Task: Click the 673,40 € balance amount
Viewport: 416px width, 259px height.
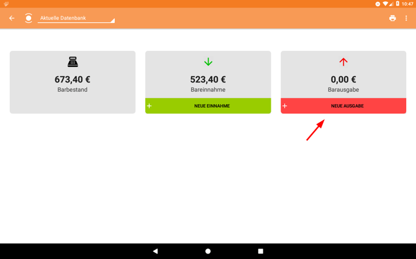Action: click(73, 79)
